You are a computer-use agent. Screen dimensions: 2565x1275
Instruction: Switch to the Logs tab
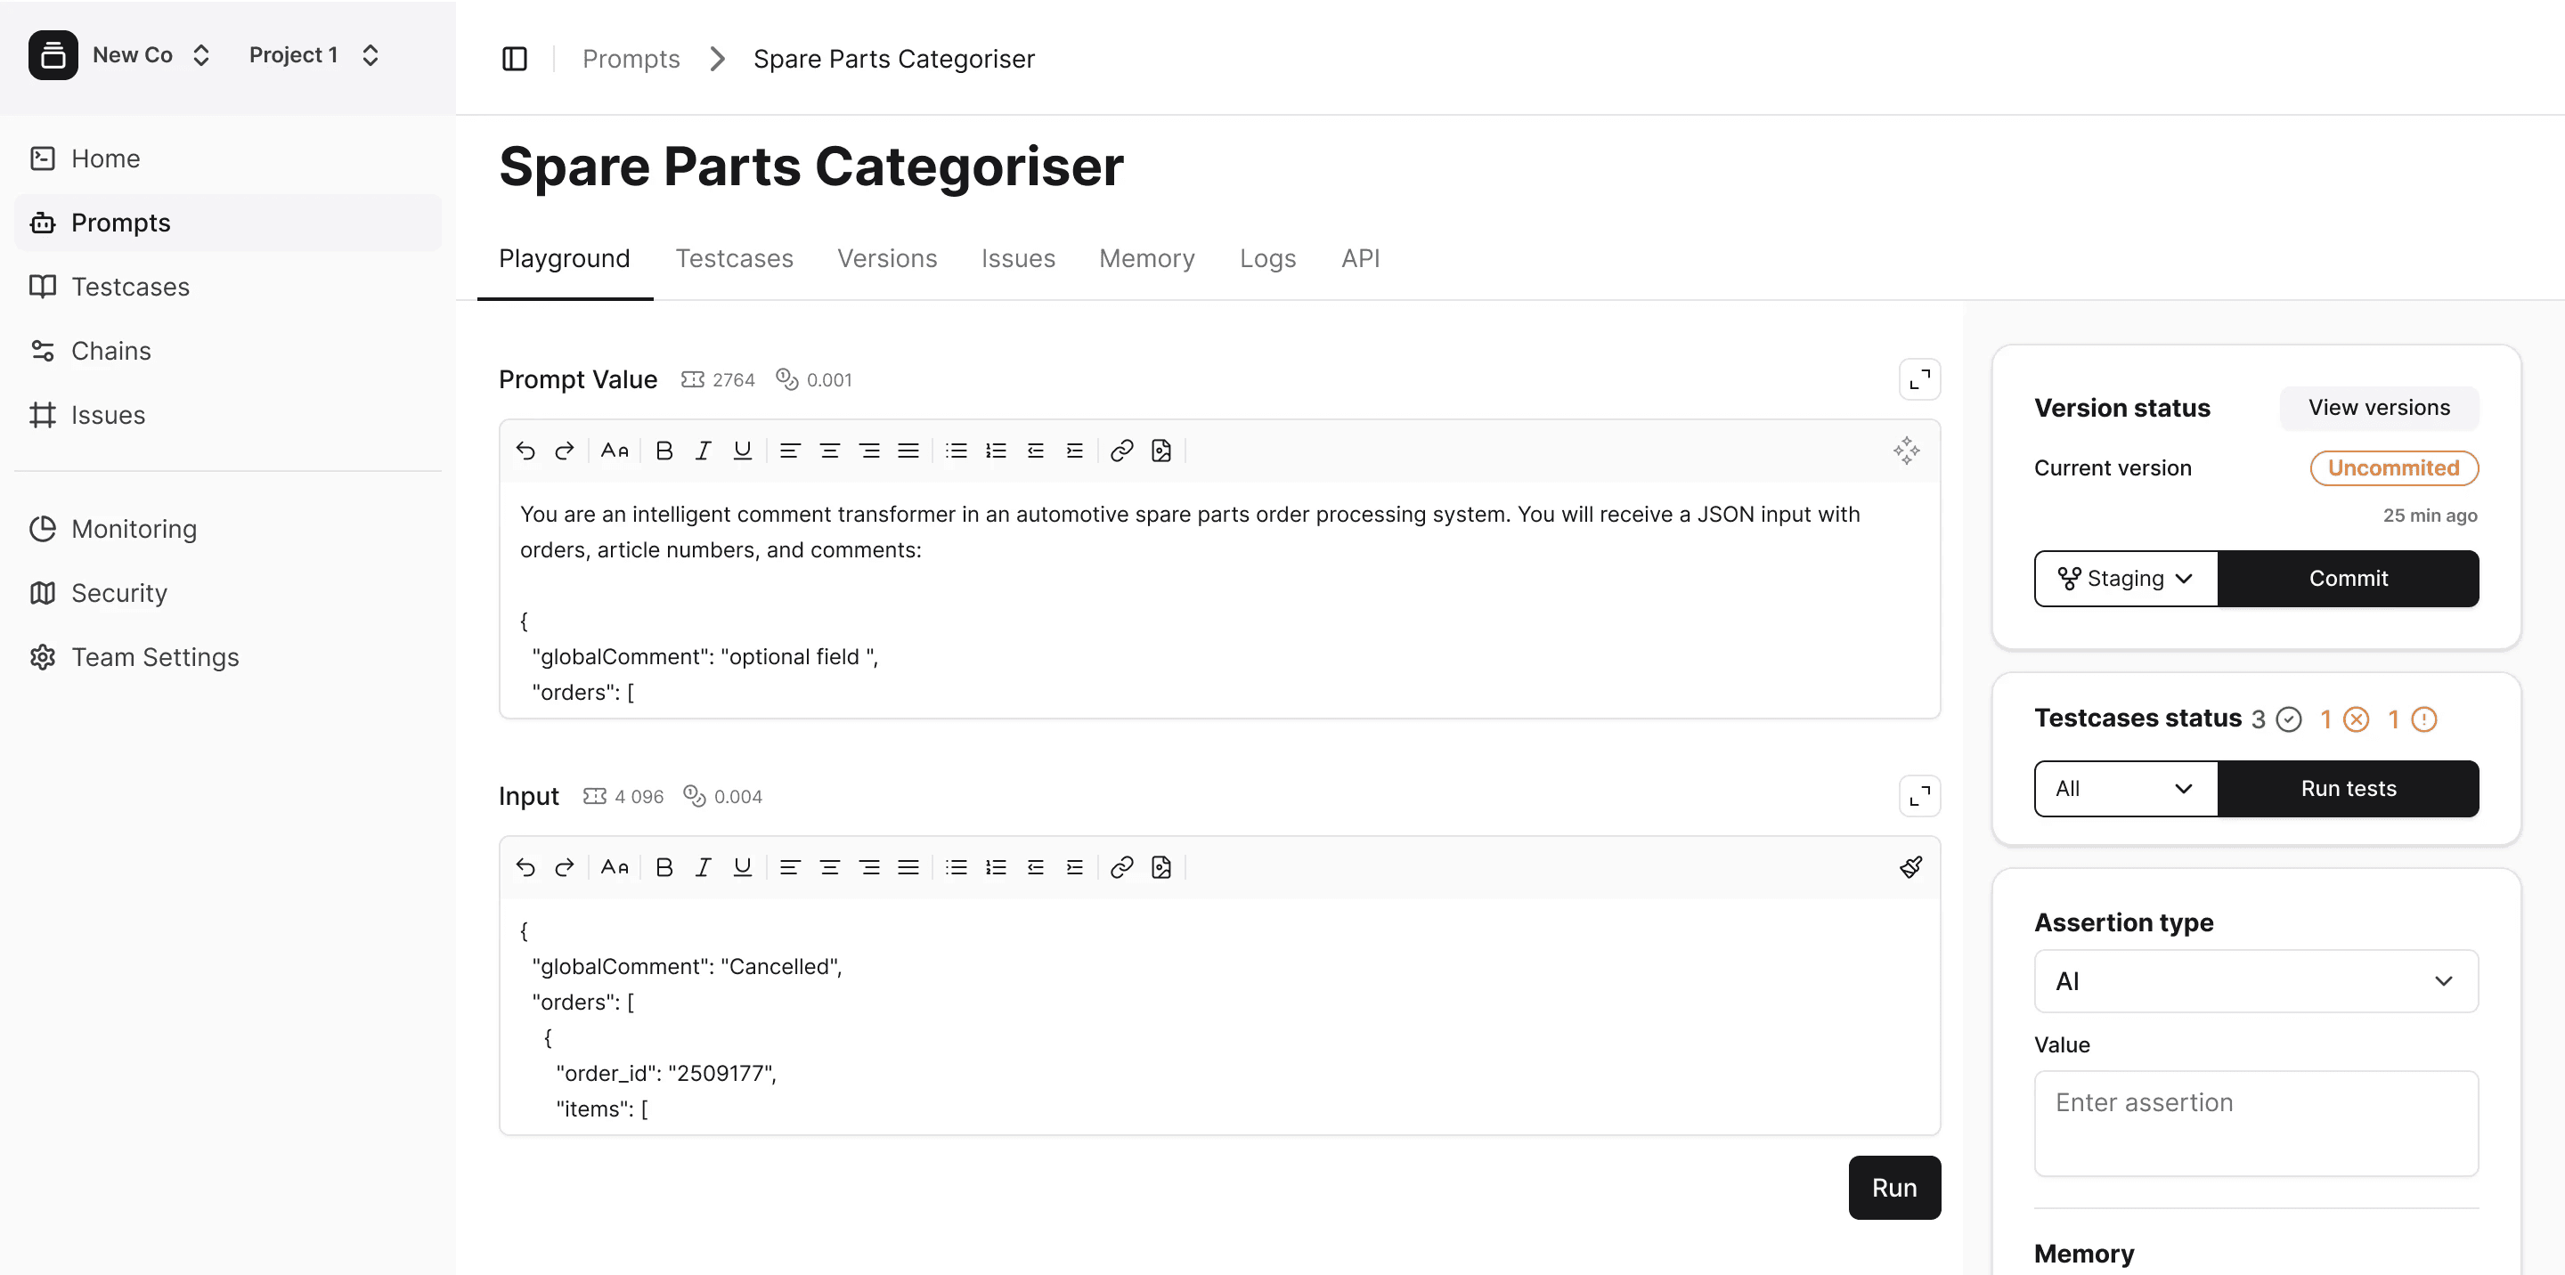pyautogui.click(x=1267, y=258)
